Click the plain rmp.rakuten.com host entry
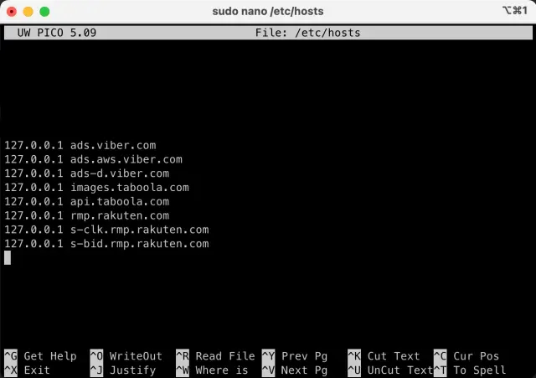536x378 pixels. [x=86, y=215]
